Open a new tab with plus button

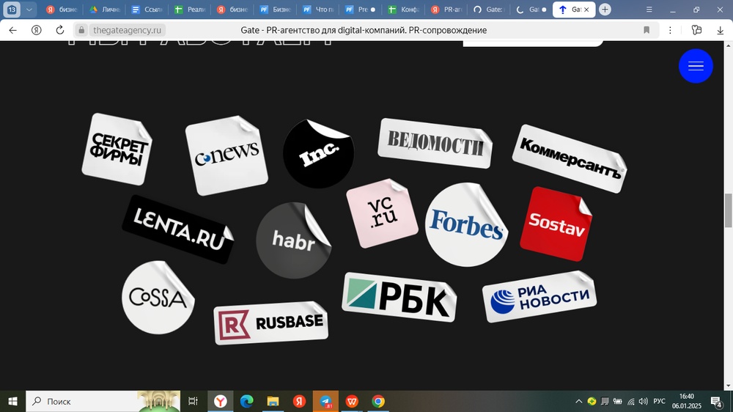pos(605,10)
